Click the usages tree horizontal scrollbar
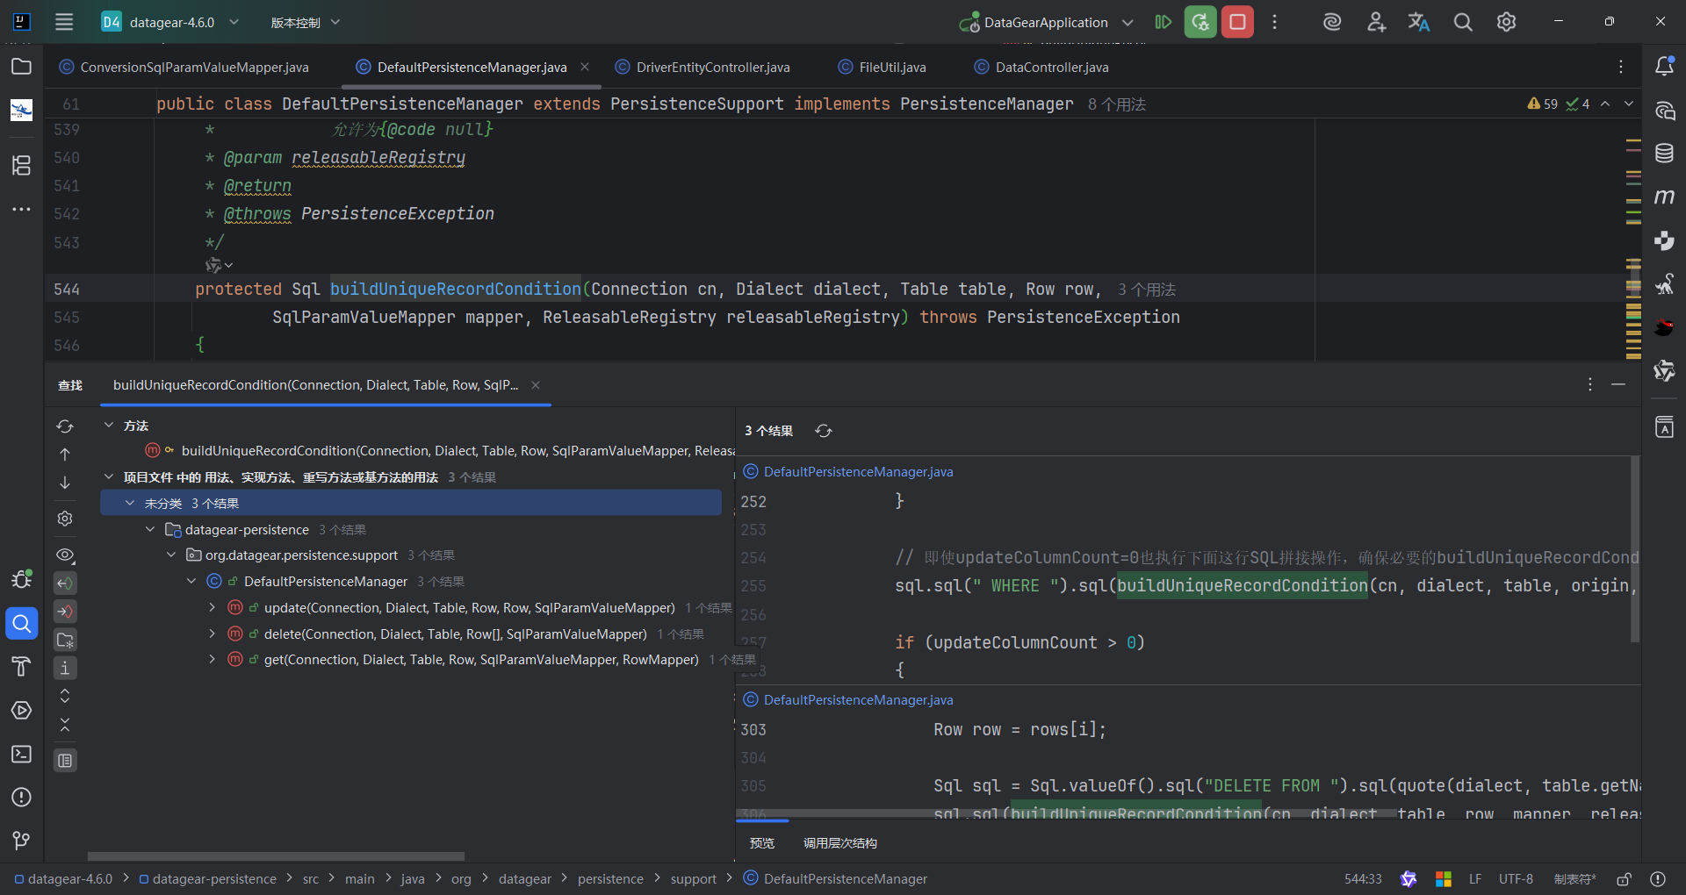Screen dimensions: 1686x895 pos(276,856)
